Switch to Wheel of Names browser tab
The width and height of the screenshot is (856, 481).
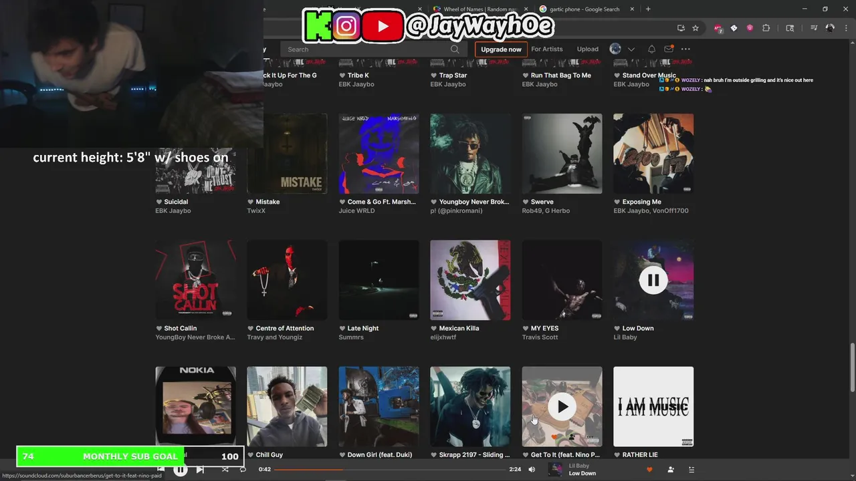(480, 9)
